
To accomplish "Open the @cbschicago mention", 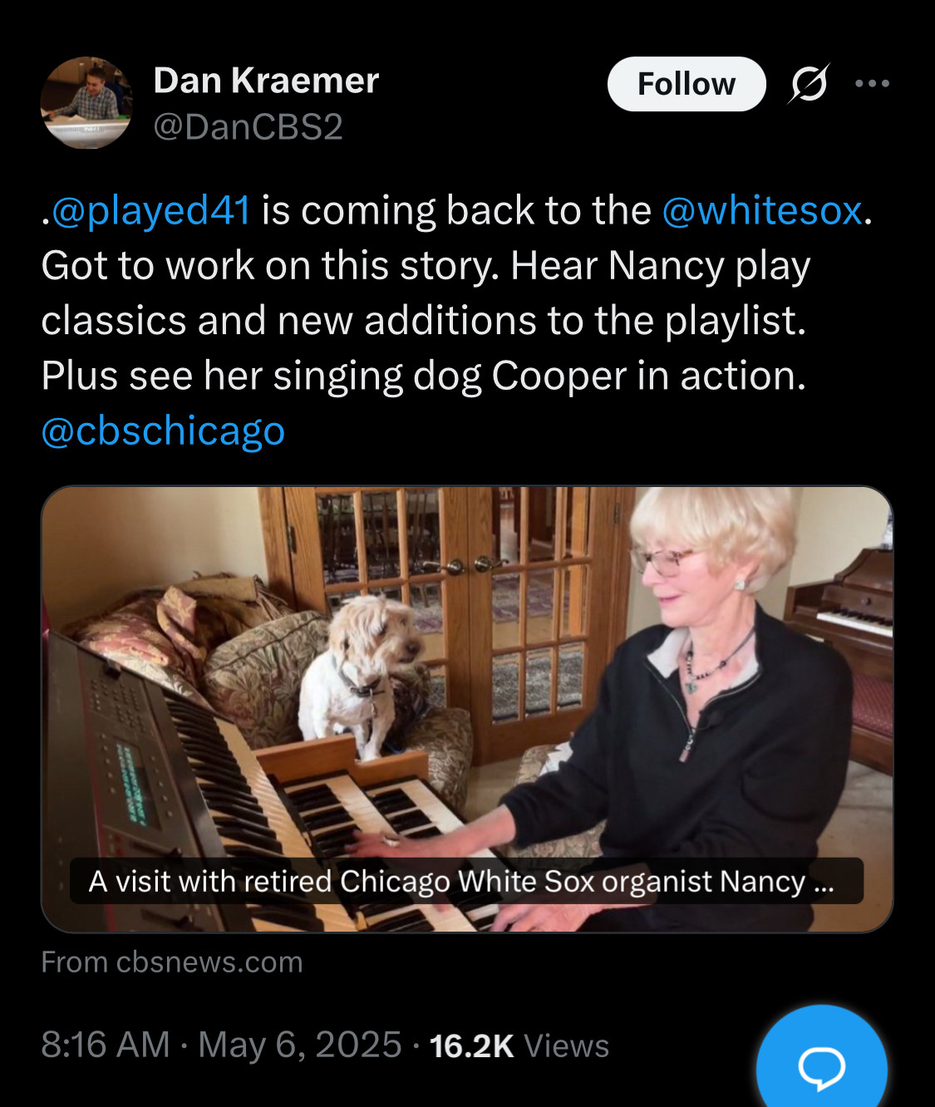I will pos(163,431).
